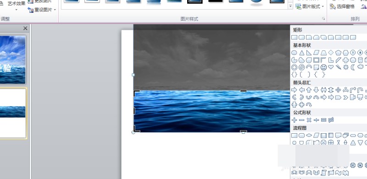The height and width of the screenshot is (179, 367).
Task: Select the first slide thumbnail
Action: click(13, 60)
